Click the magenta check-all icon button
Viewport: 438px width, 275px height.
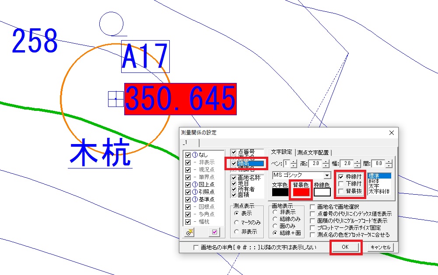click(214, 232)
